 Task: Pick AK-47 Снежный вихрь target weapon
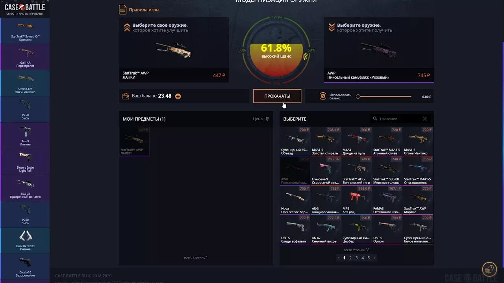tap(326, 230)
